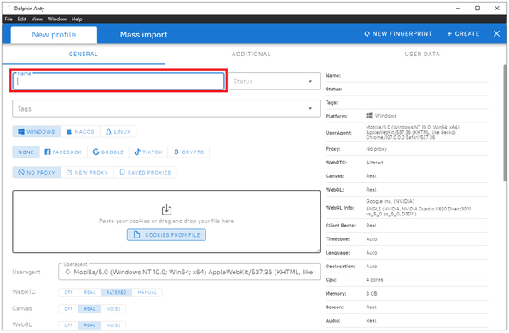Select the Linux platform option

(x=119, y=132)
